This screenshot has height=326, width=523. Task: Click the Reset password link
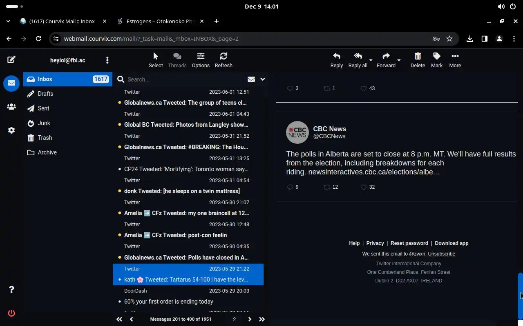409,243
